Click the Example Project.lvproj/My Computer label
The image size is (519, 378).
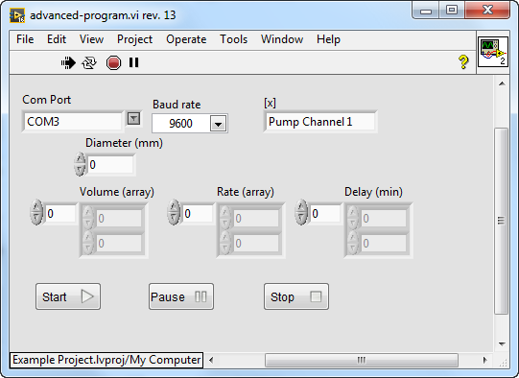pos(106,360)
